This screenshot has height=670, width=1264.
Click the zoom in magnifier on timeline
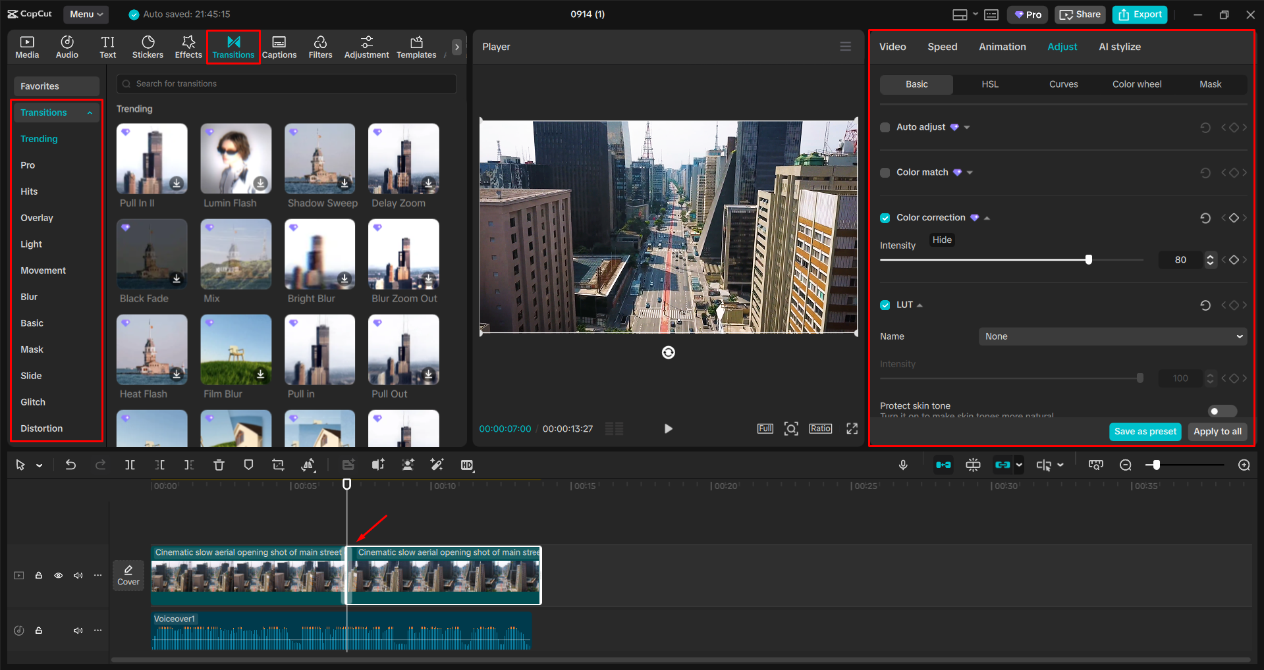[x=1244, y=465]
